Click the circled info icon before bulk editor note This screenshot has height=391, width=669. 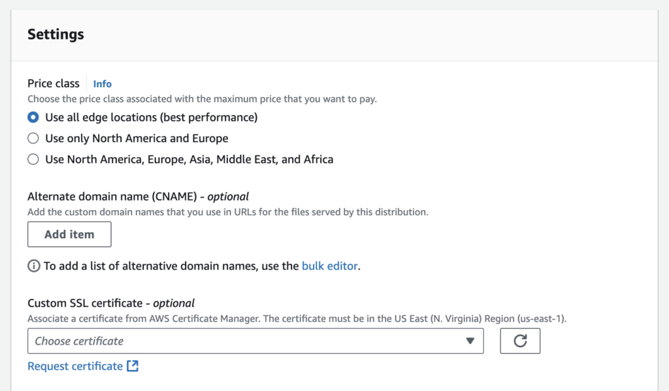coord(33,266)
